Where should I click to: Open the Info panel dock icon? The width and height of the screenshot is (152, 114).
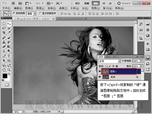pyautogui.click(x=148, y=36)
